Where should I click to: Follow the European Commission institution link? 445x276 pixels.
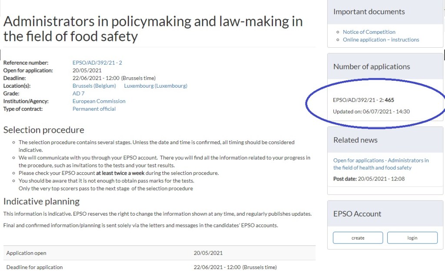99,101
